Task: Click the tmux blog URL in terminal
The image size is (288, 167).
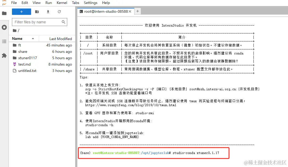Action: click(131, 105)
